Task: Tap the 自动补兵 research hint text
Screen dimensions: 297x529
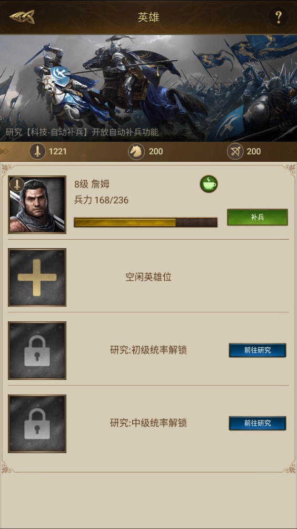Action: [x=82, y=132]
